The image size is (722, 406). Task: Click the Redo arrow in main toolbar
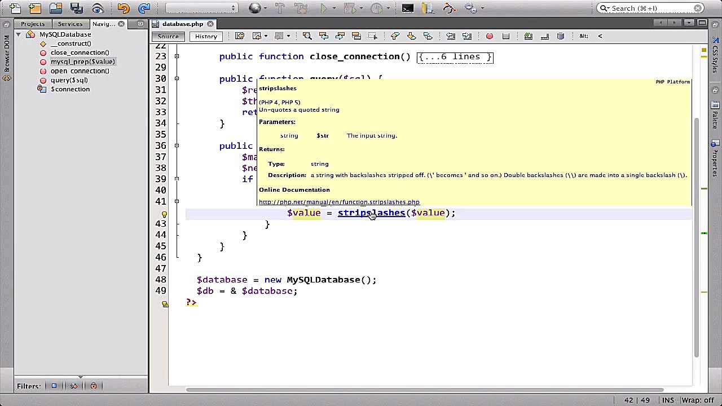[x=144, y=8]
